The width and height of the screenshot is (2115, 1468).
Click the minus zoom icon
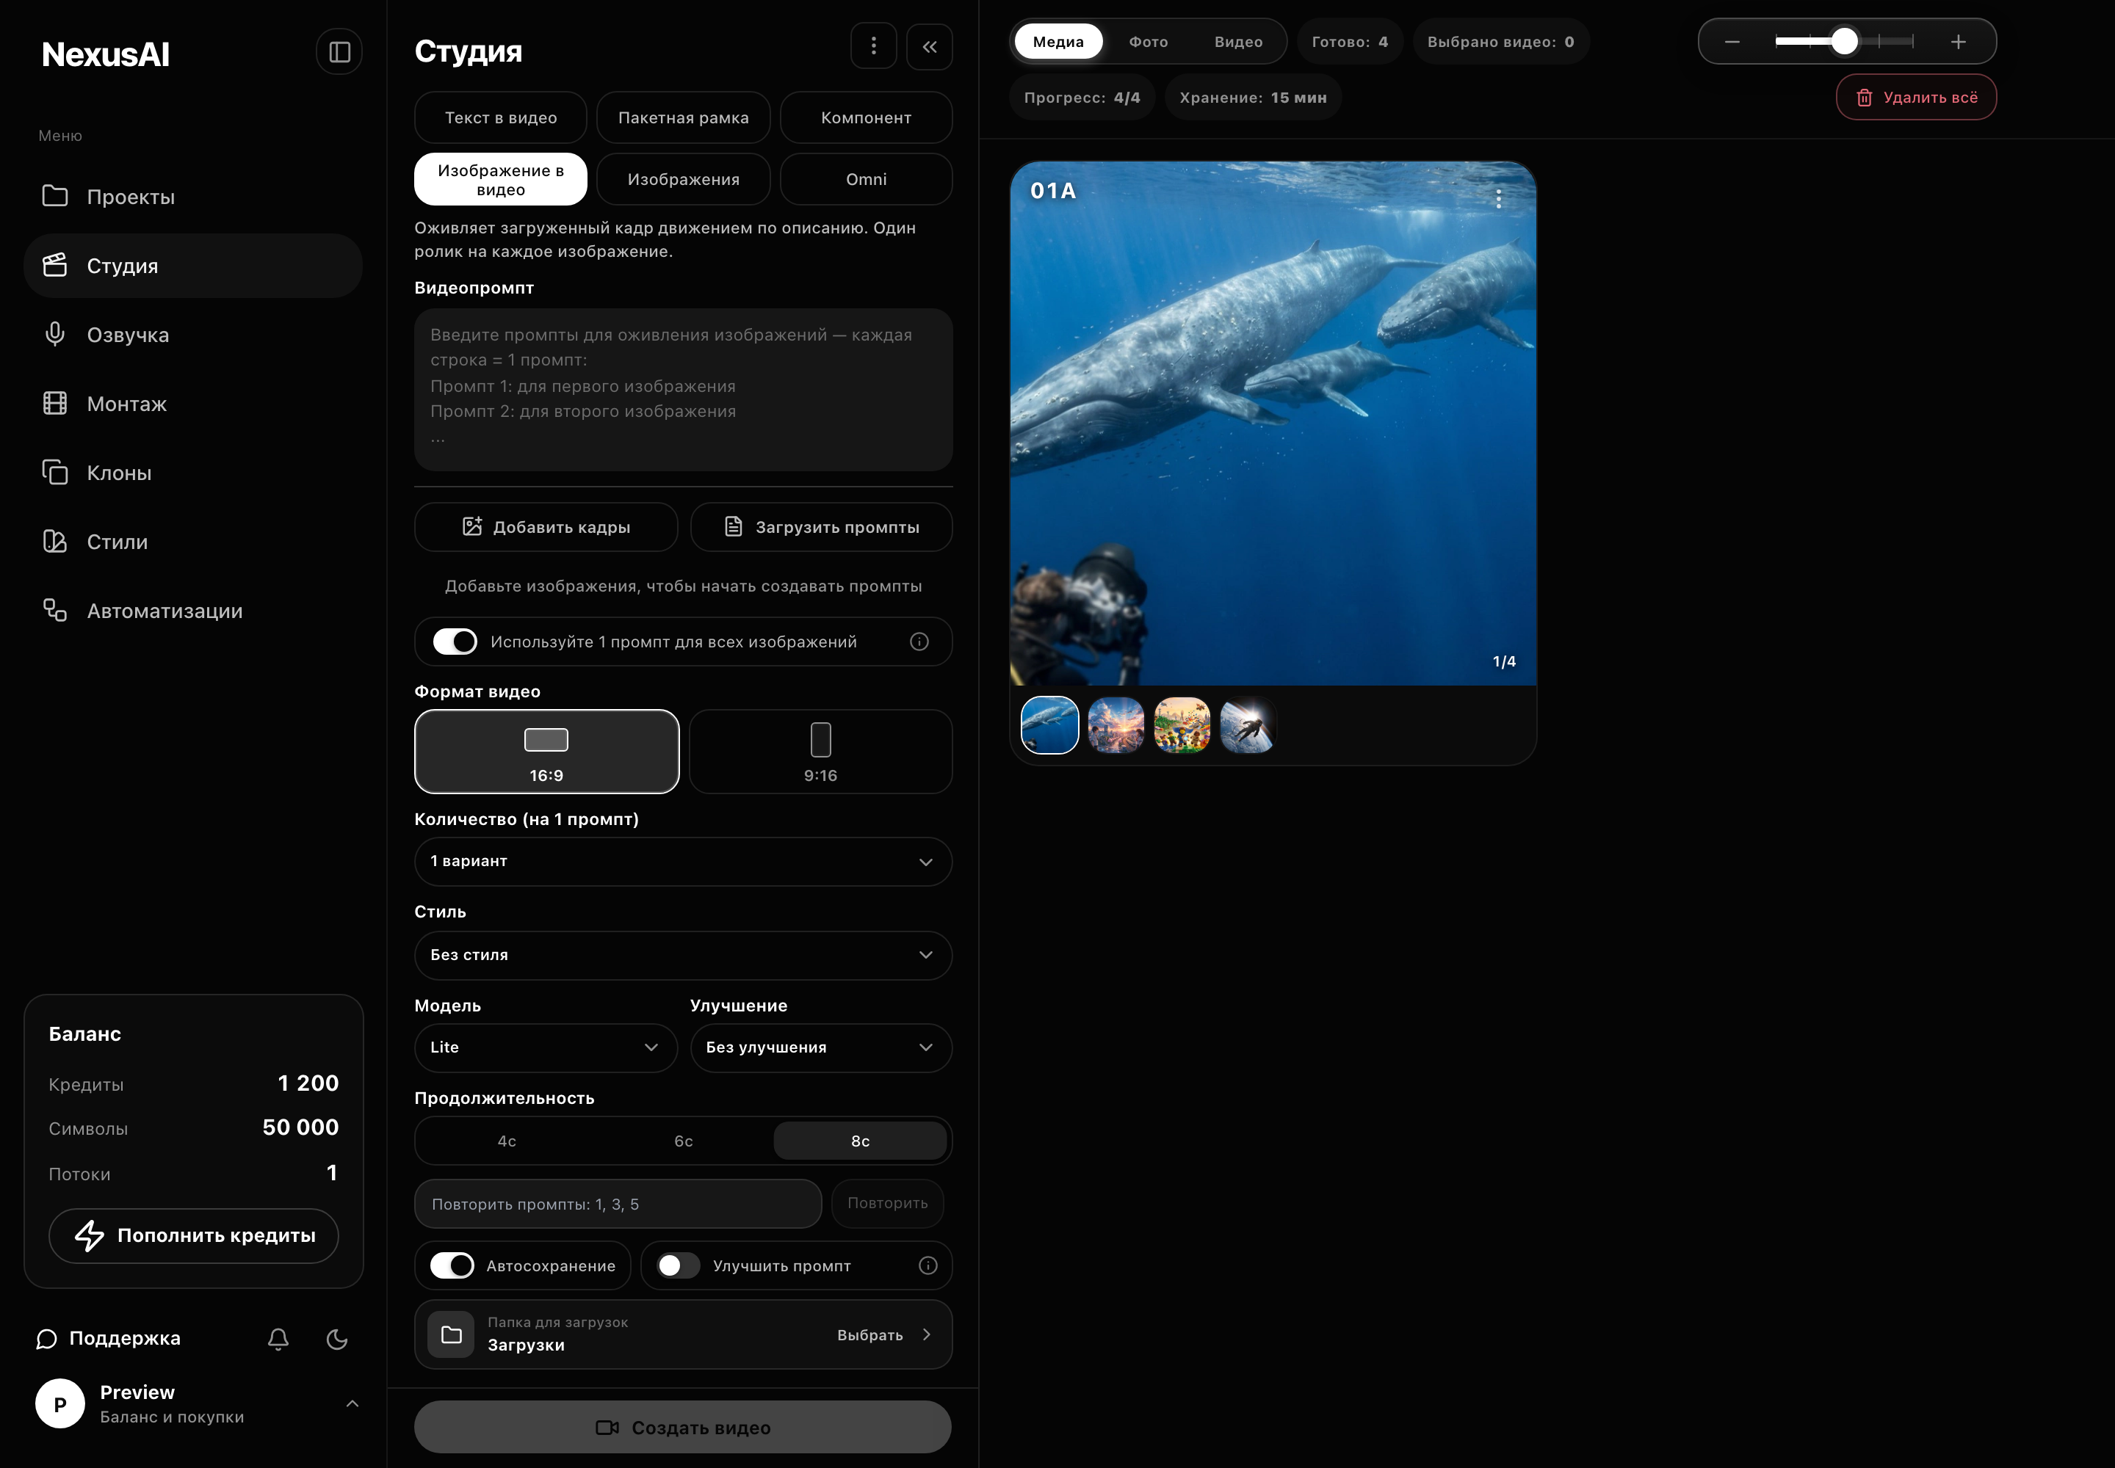tap(1732, 41)
